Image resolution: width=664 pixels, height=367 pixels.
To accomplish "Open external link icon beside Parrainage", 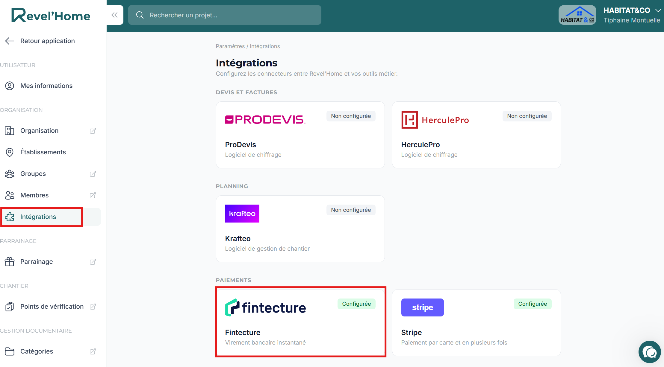I will click(93, 262).
